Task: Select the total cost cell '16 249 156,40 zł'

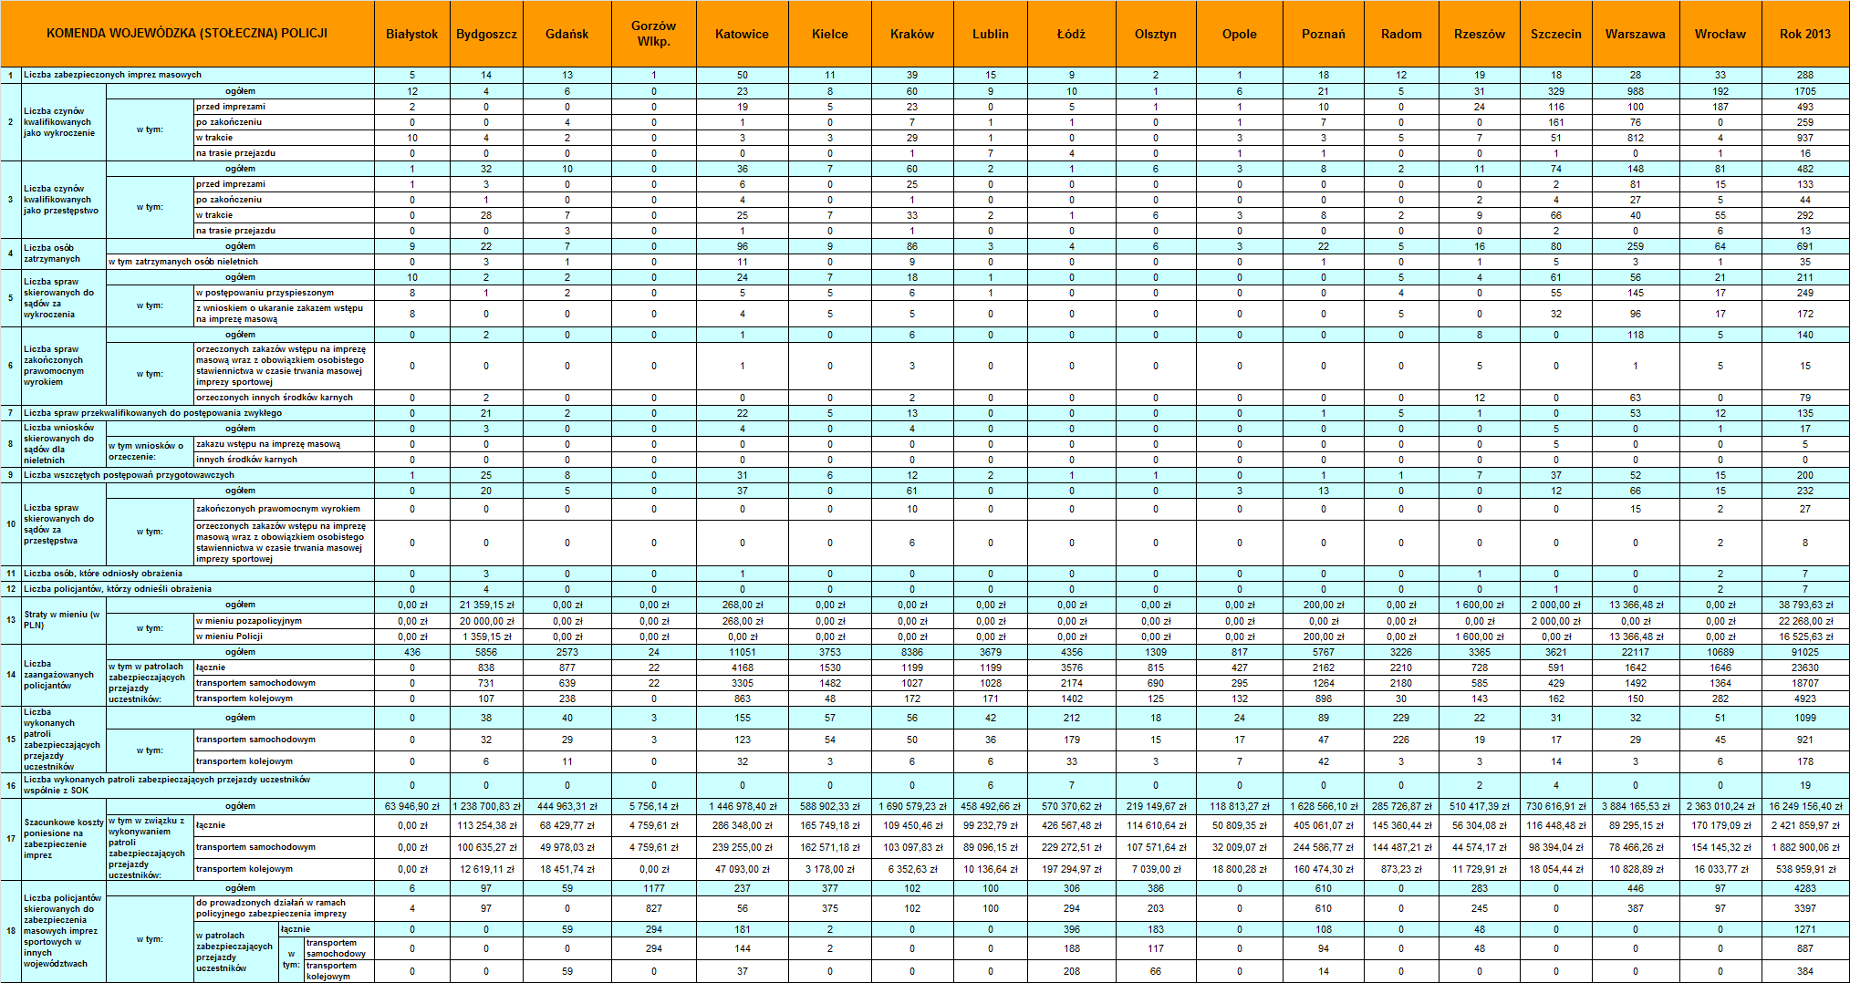Action: click(x=1805, y=806)
